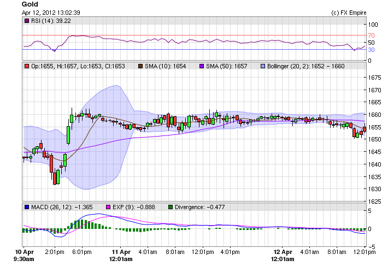This screenshot has width=388, height=266.
Task: Click the MACD axis value '5'
Action: [369, 211]
